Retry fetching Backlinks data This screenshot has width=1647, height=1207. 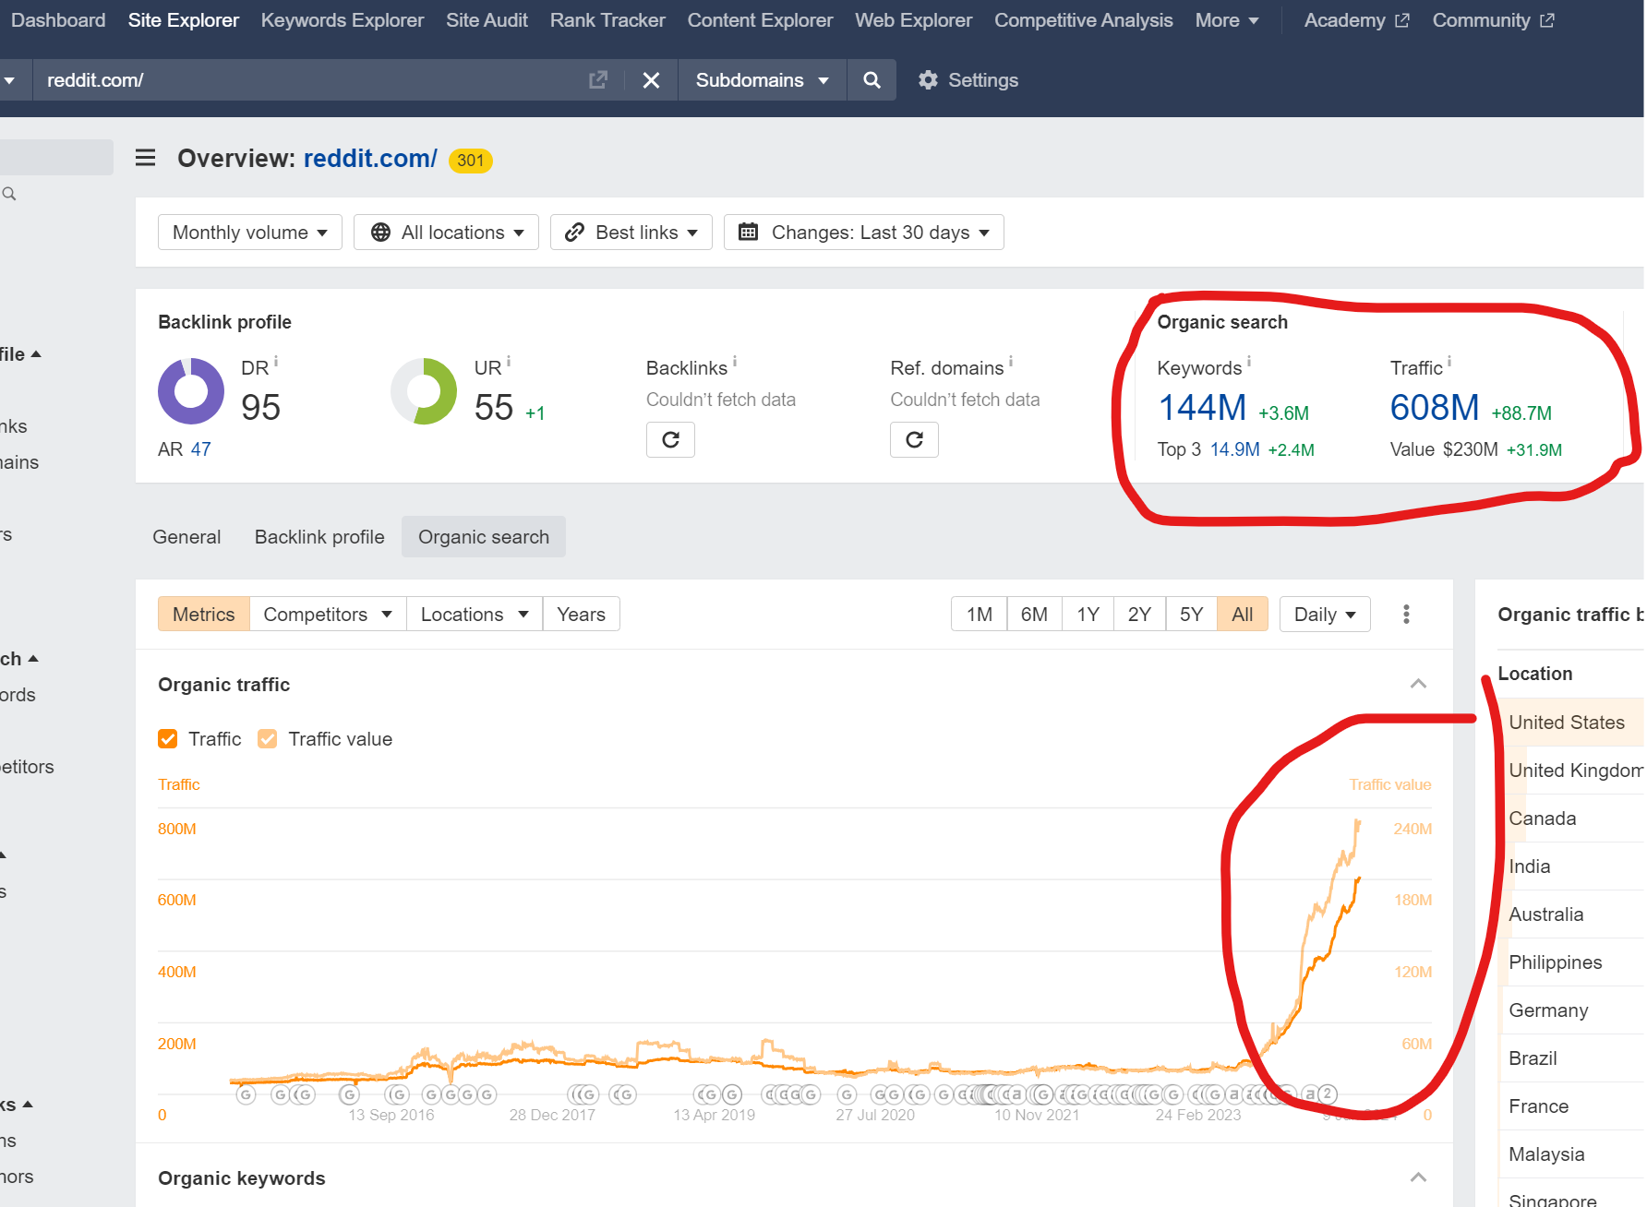point(670,439)
